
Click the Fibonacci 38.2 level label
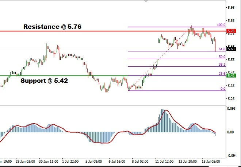[x=222, y=65]
